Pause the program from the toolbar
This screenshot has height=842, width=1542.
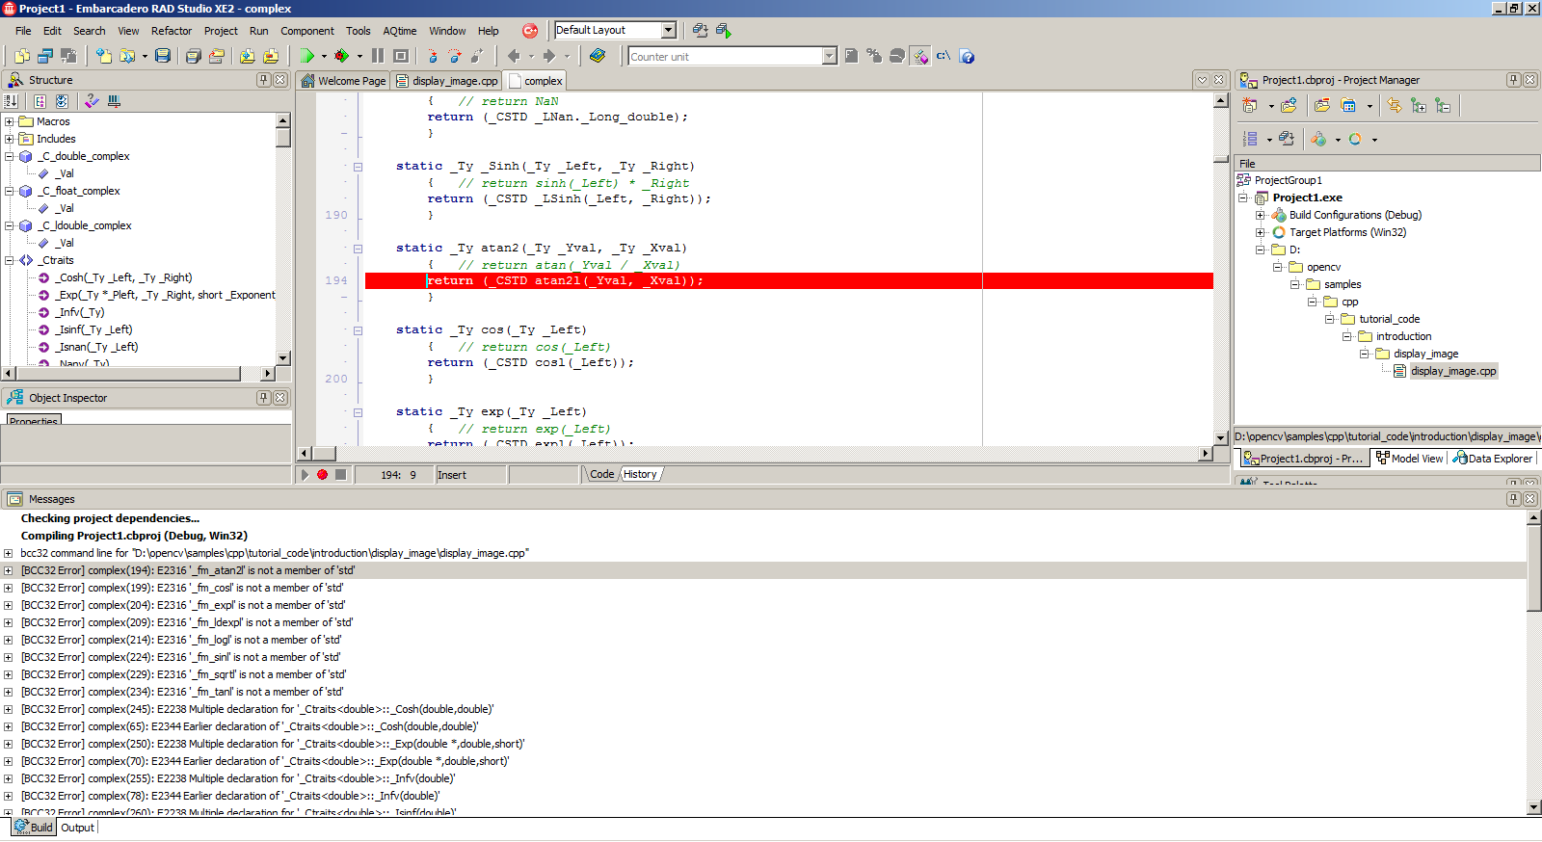[378, 56]
